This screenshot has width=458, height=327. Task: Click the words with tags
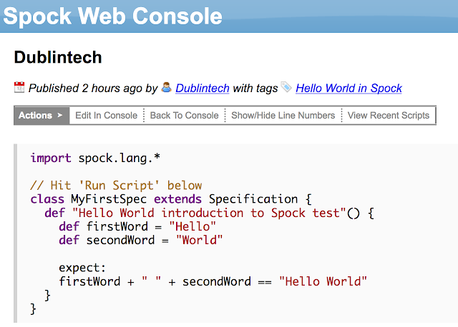(x=255, y=89)
